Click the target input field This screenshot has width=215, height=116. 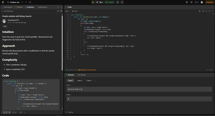pyautogui.click(x=139, y=99)
